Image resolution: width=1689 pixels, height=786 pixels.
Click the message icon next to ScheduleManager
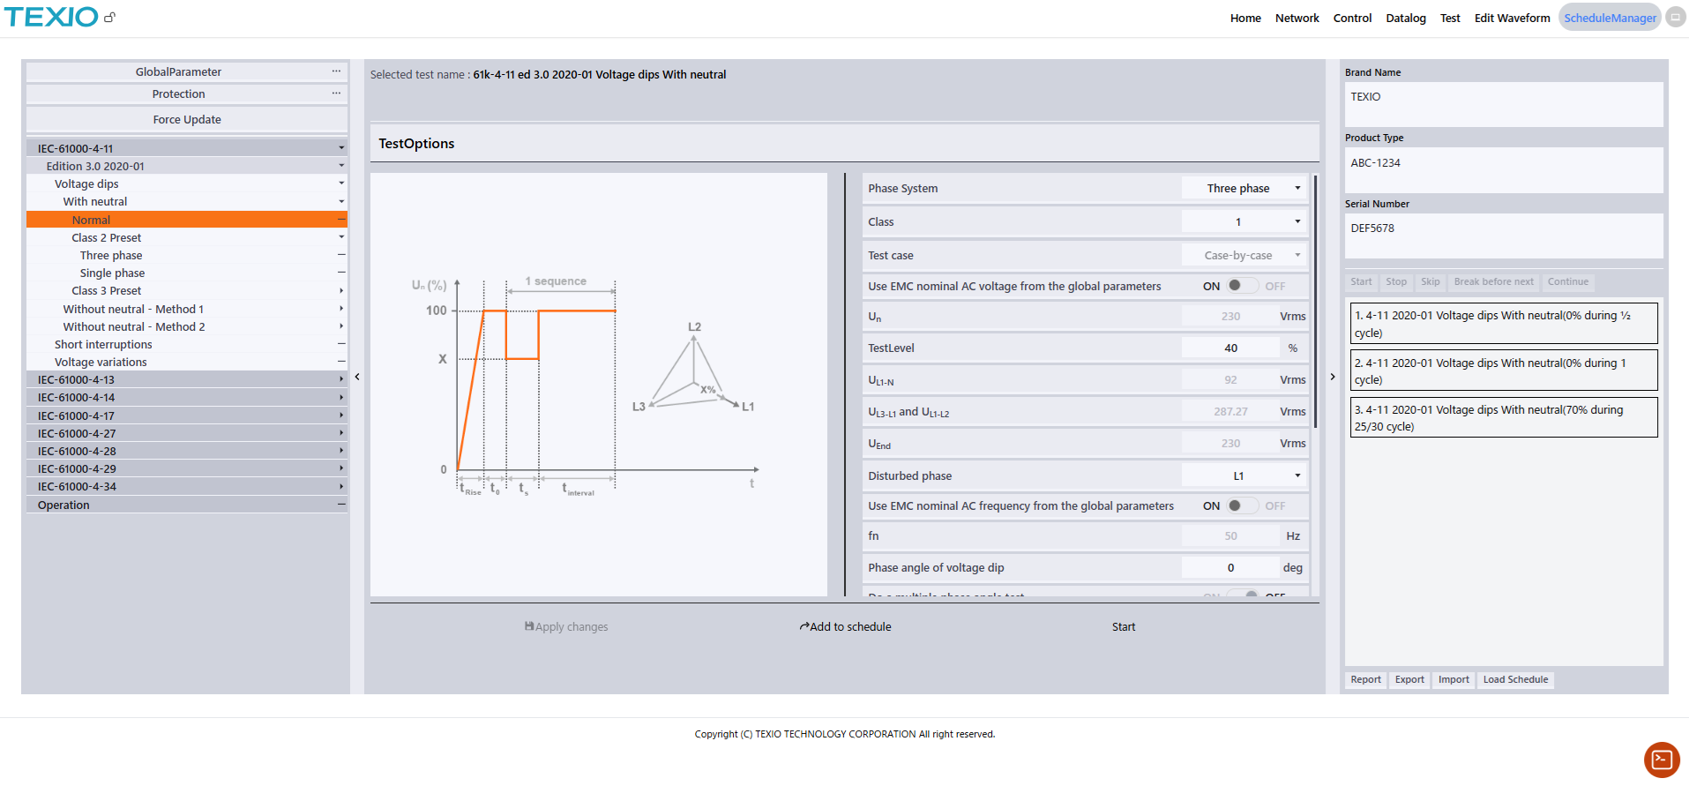click(1675, 18)
